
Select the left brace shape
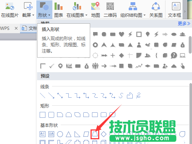(156, 55)
